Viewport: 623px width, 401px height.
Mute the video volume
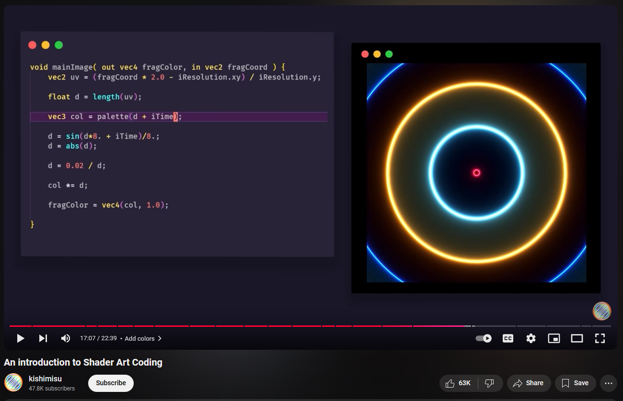pyautogui.click(x=66, y=338)
